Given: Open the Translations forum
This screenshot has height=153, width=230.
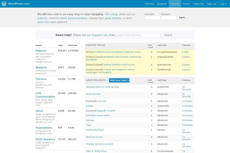Looking at the screenshot, I should [x=44, y=128].
